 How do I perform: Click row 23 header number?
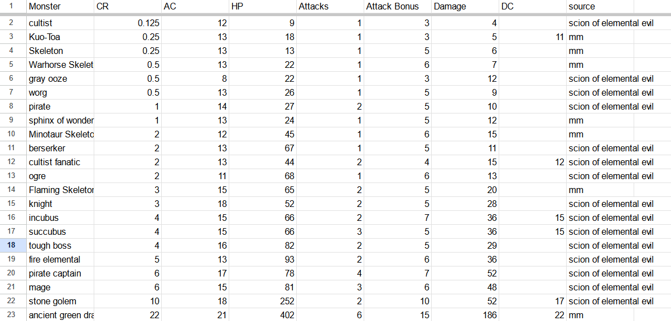click(12, 315)
